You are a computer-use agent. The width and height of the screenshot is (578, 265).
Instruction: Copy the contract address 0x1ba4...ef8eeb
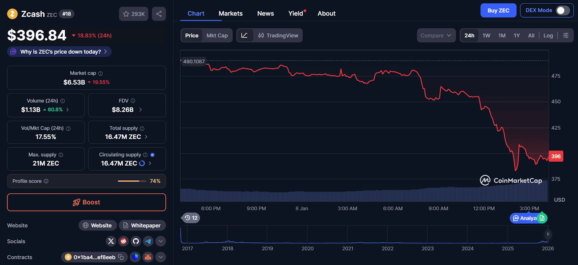[121, 257]
